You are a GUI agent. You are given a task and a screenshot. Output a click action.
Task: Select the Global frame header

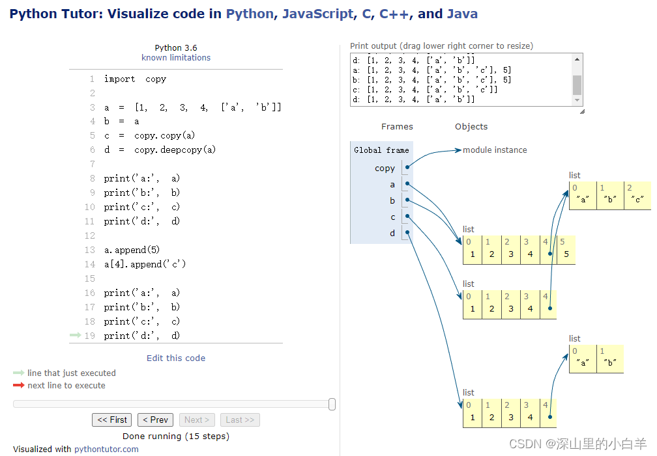click(381, 150)
